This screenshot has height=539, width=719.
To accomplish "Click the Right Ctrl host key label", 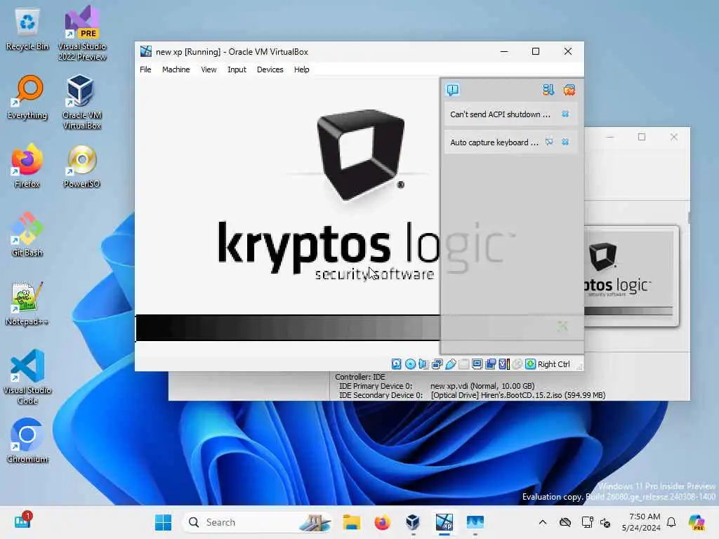I will coord(554,364).
